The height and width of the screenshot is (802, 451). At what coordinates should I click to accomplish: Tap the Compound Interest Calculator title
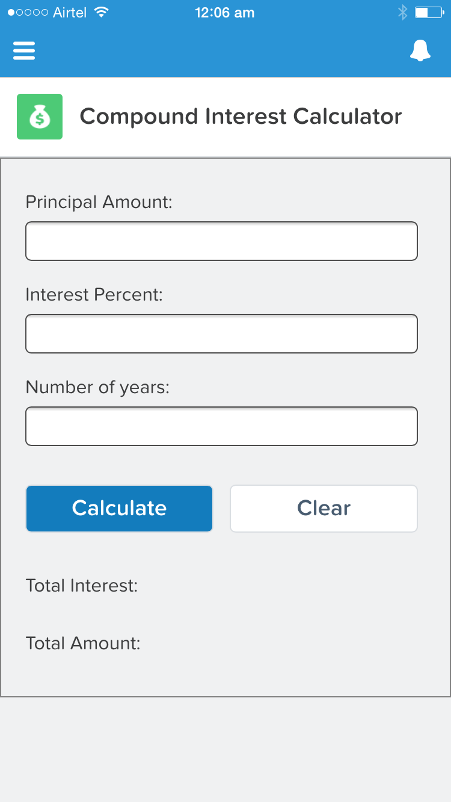coord(241,117)
